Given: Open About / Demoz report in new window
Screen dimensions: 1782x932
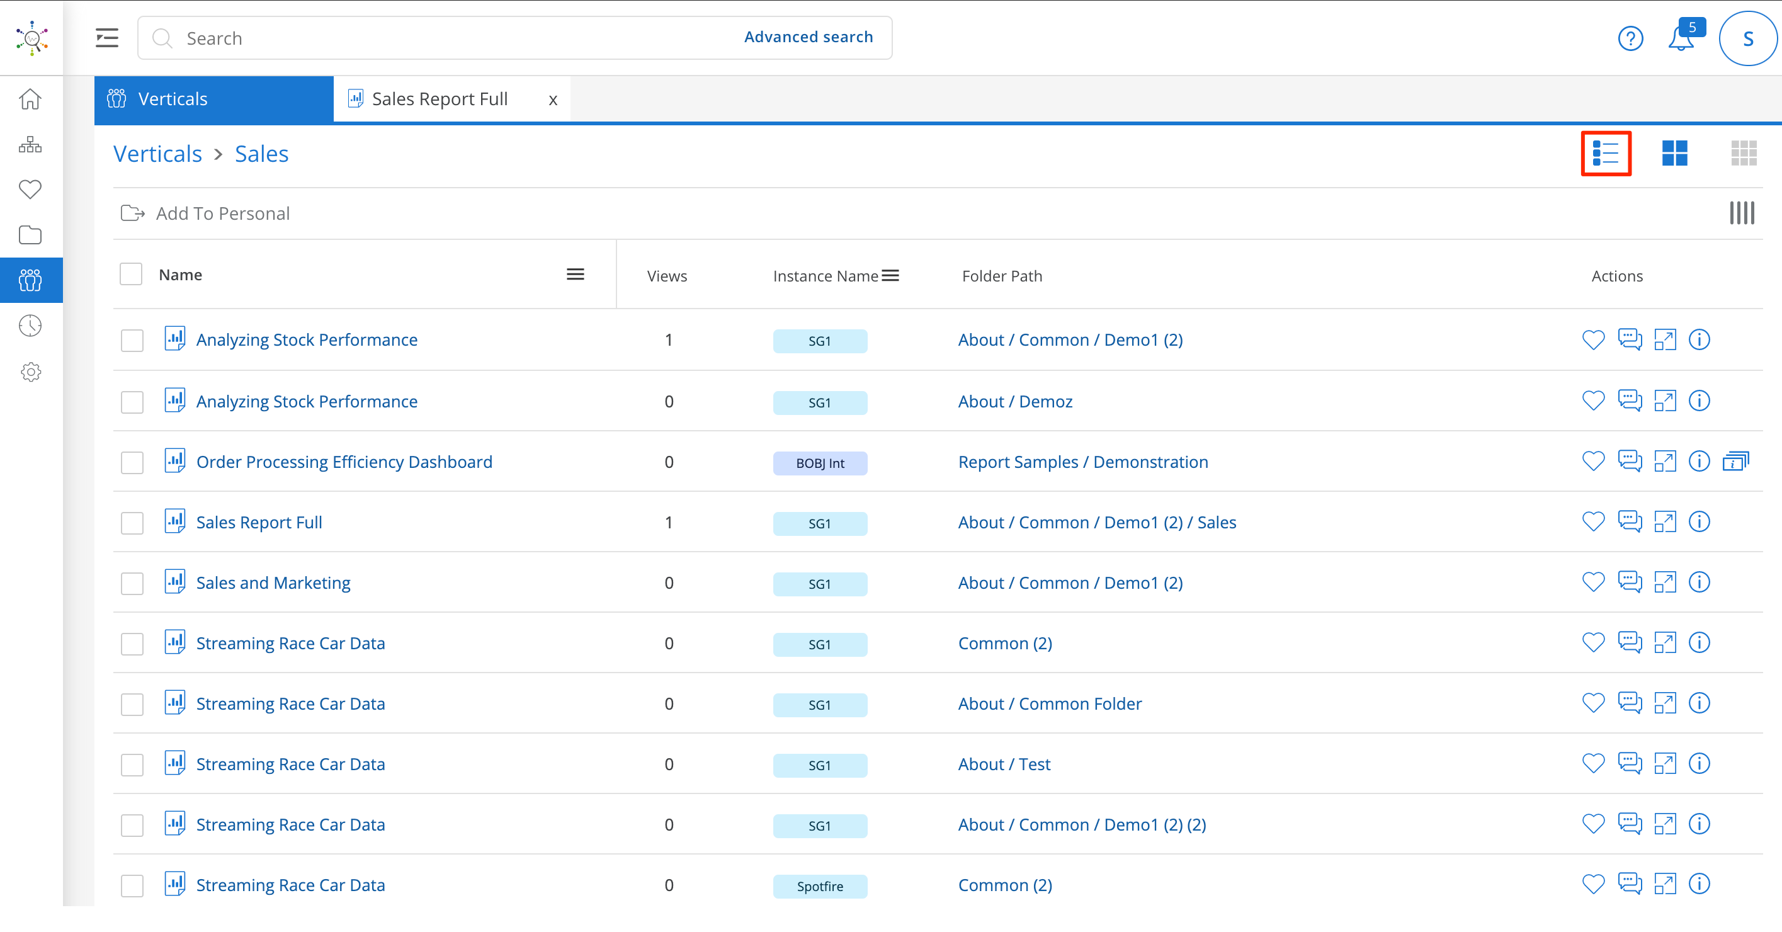Looking at the screenshot, I should [1665, 401].
